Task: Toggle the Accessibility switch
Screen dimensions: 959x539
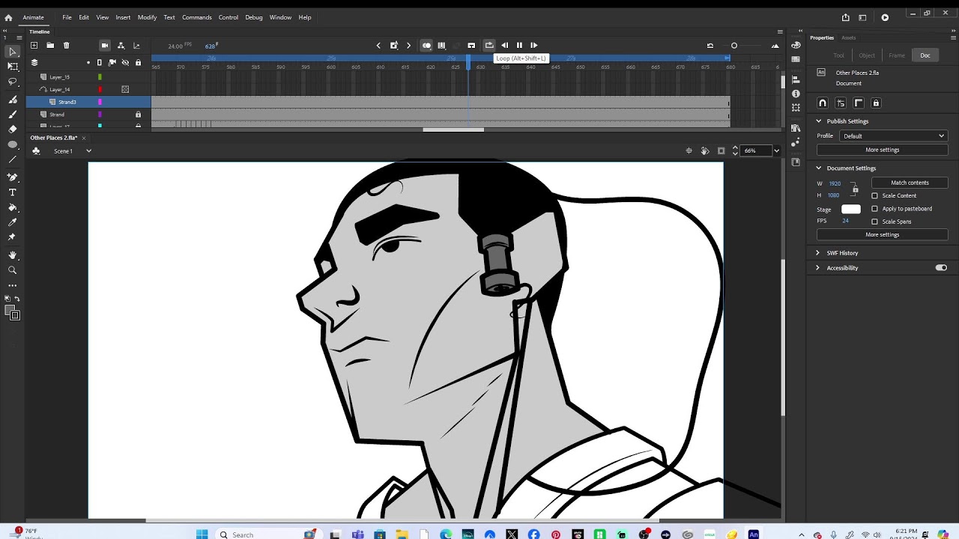Action: pyautogui.click(x=941, y=268)
